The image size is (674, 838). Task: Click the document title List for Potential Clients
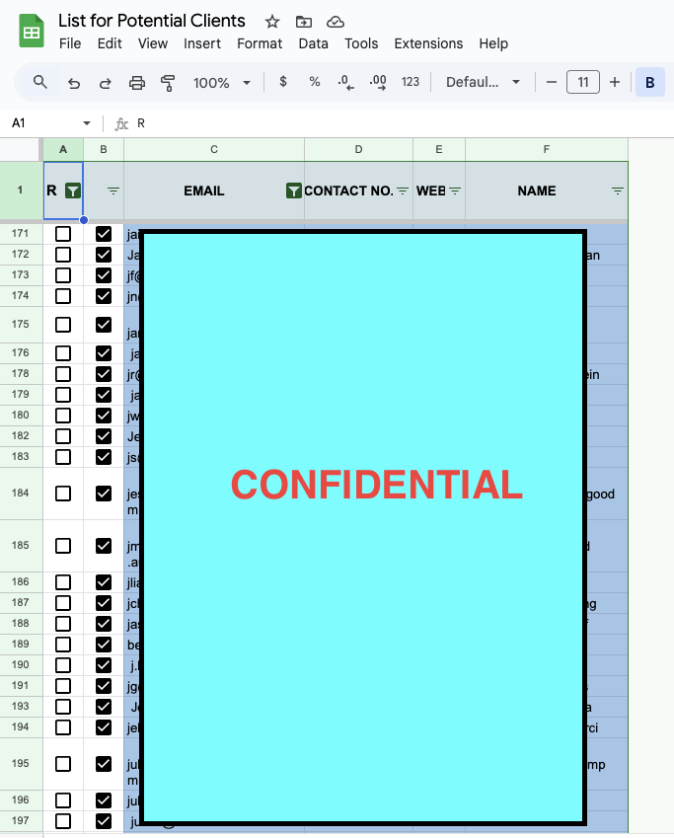pyautogui.click(x=152, y=21)
